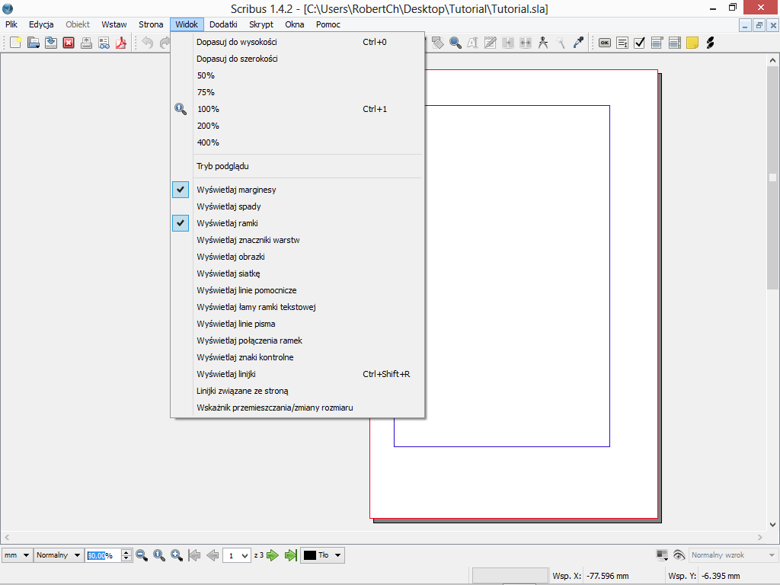Click the Close document red X icon
The width and height of the screenshot is (780, 585).
point(69,43)
